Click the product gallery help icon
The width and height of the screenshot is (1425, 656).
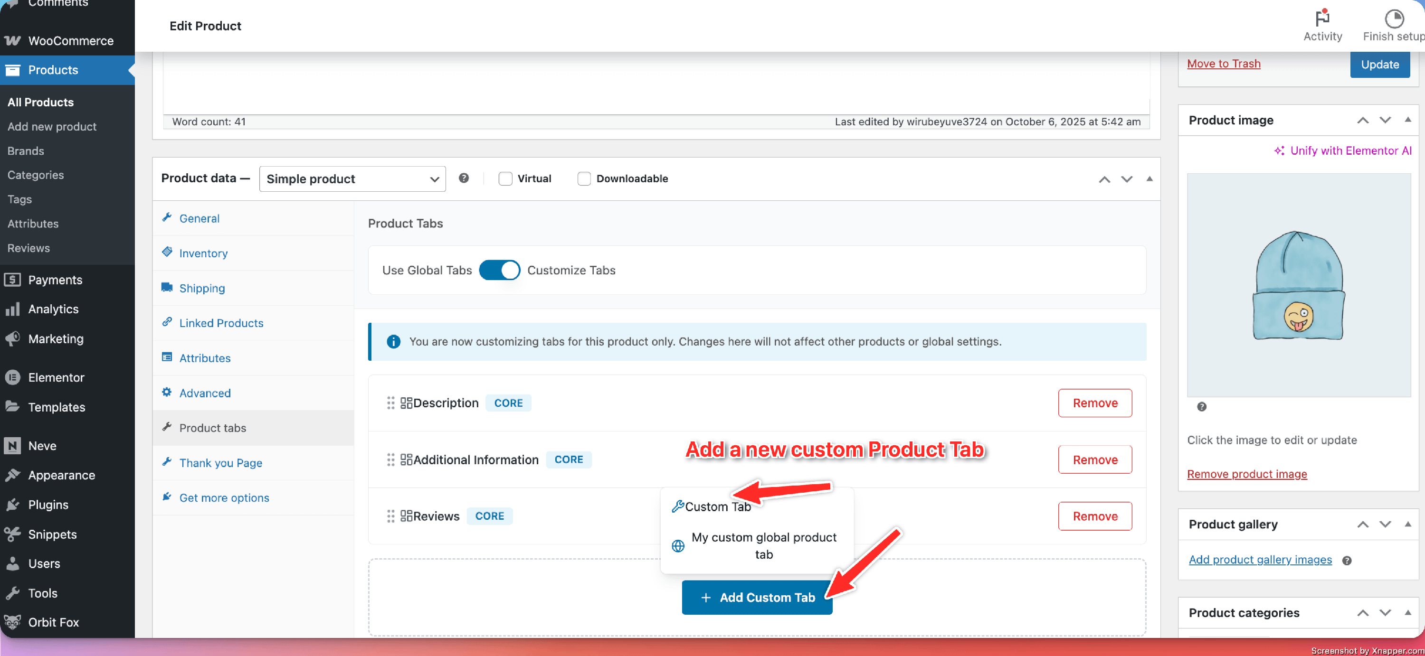[1347, 560]
